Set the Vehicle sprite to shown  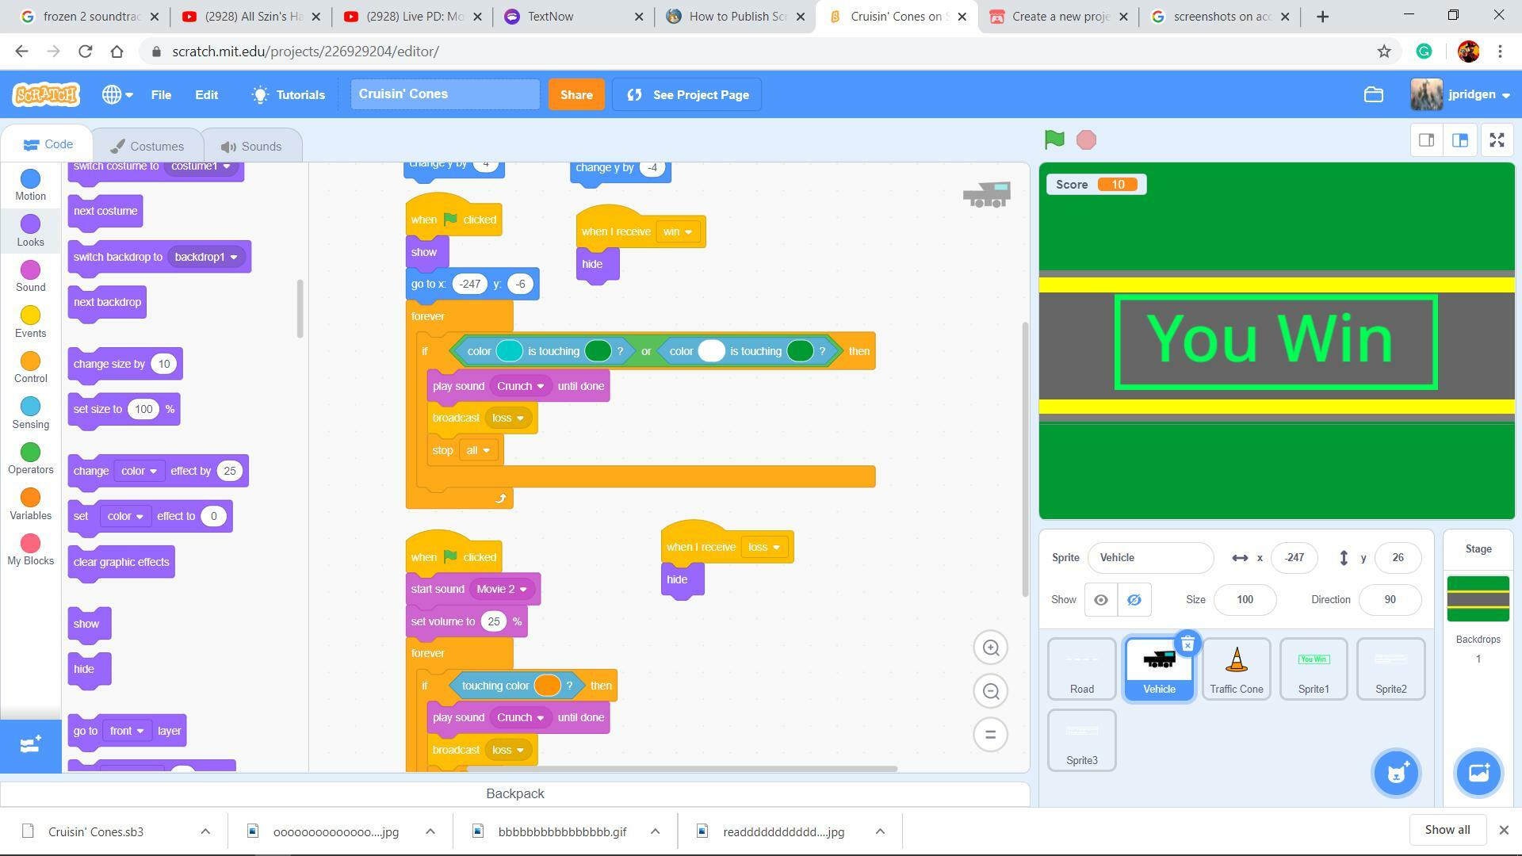pyautogui.click(x=1100, y=600)
